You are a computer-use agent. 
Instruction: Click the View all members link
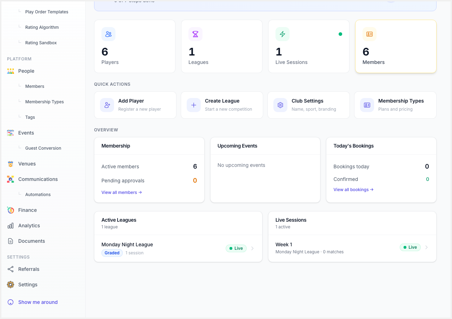click(x=122, y=193)
